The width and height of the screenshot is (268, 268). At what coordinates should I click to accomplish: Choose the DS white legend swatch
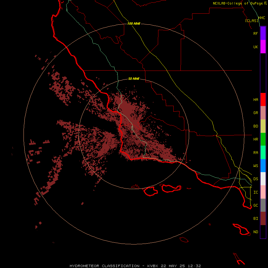263,179
